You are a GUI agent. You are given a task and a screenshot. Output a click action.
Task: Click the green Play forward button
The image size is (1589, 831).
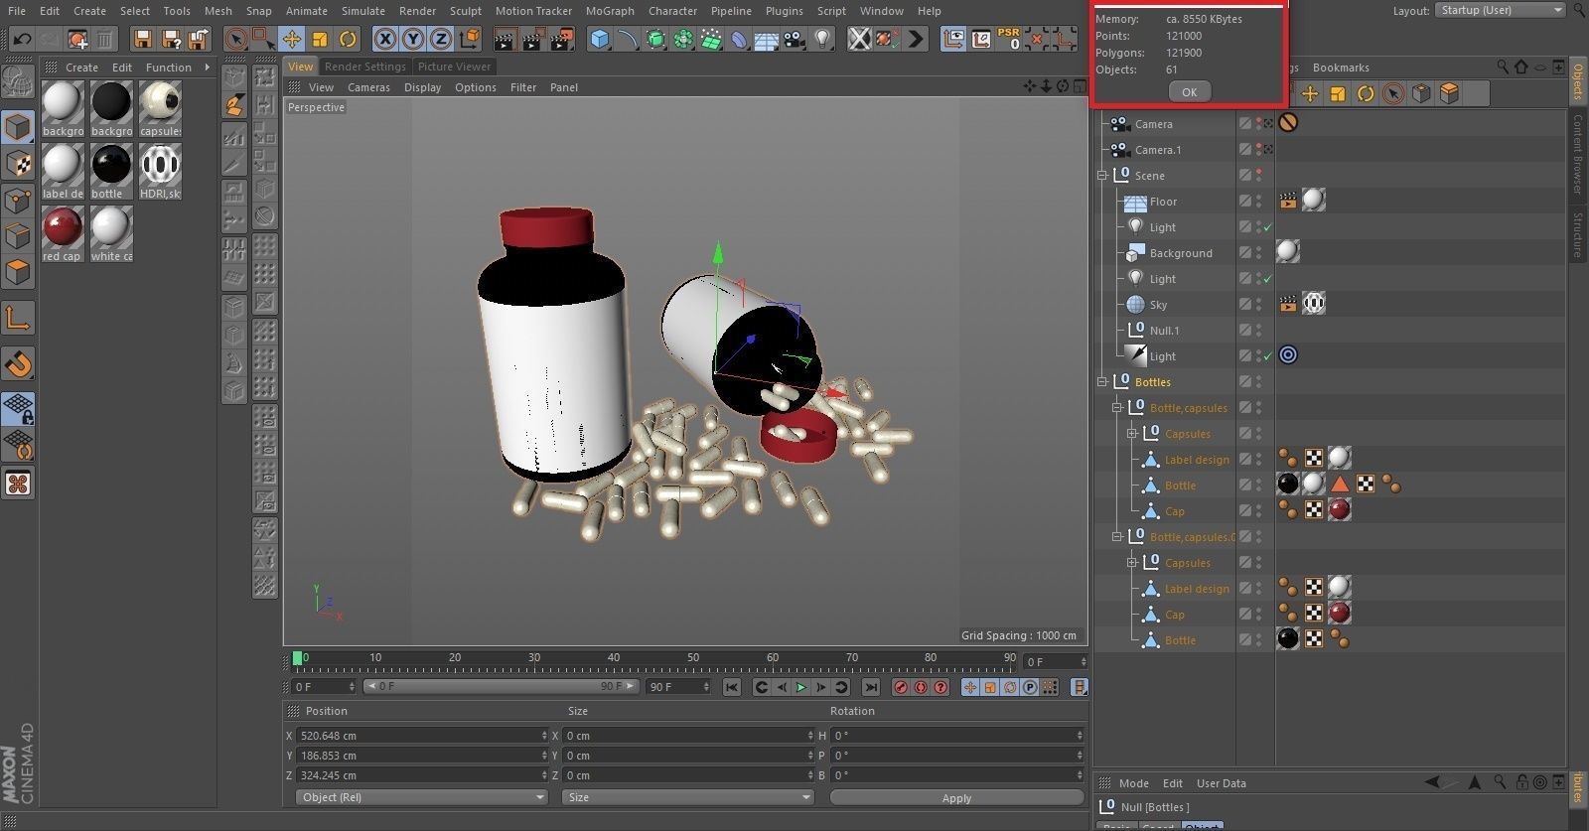(x=801, y=687)
